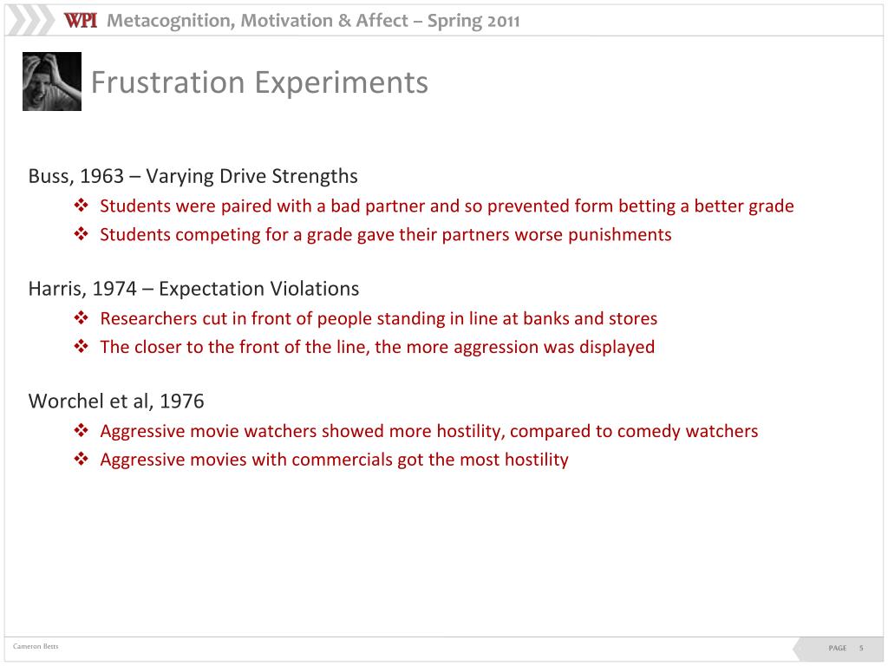Click the diamond bullet before "Students were paired"

[x=82, y=206]
